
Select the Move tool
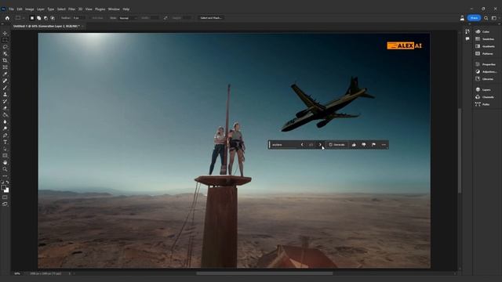pos(5,33)
